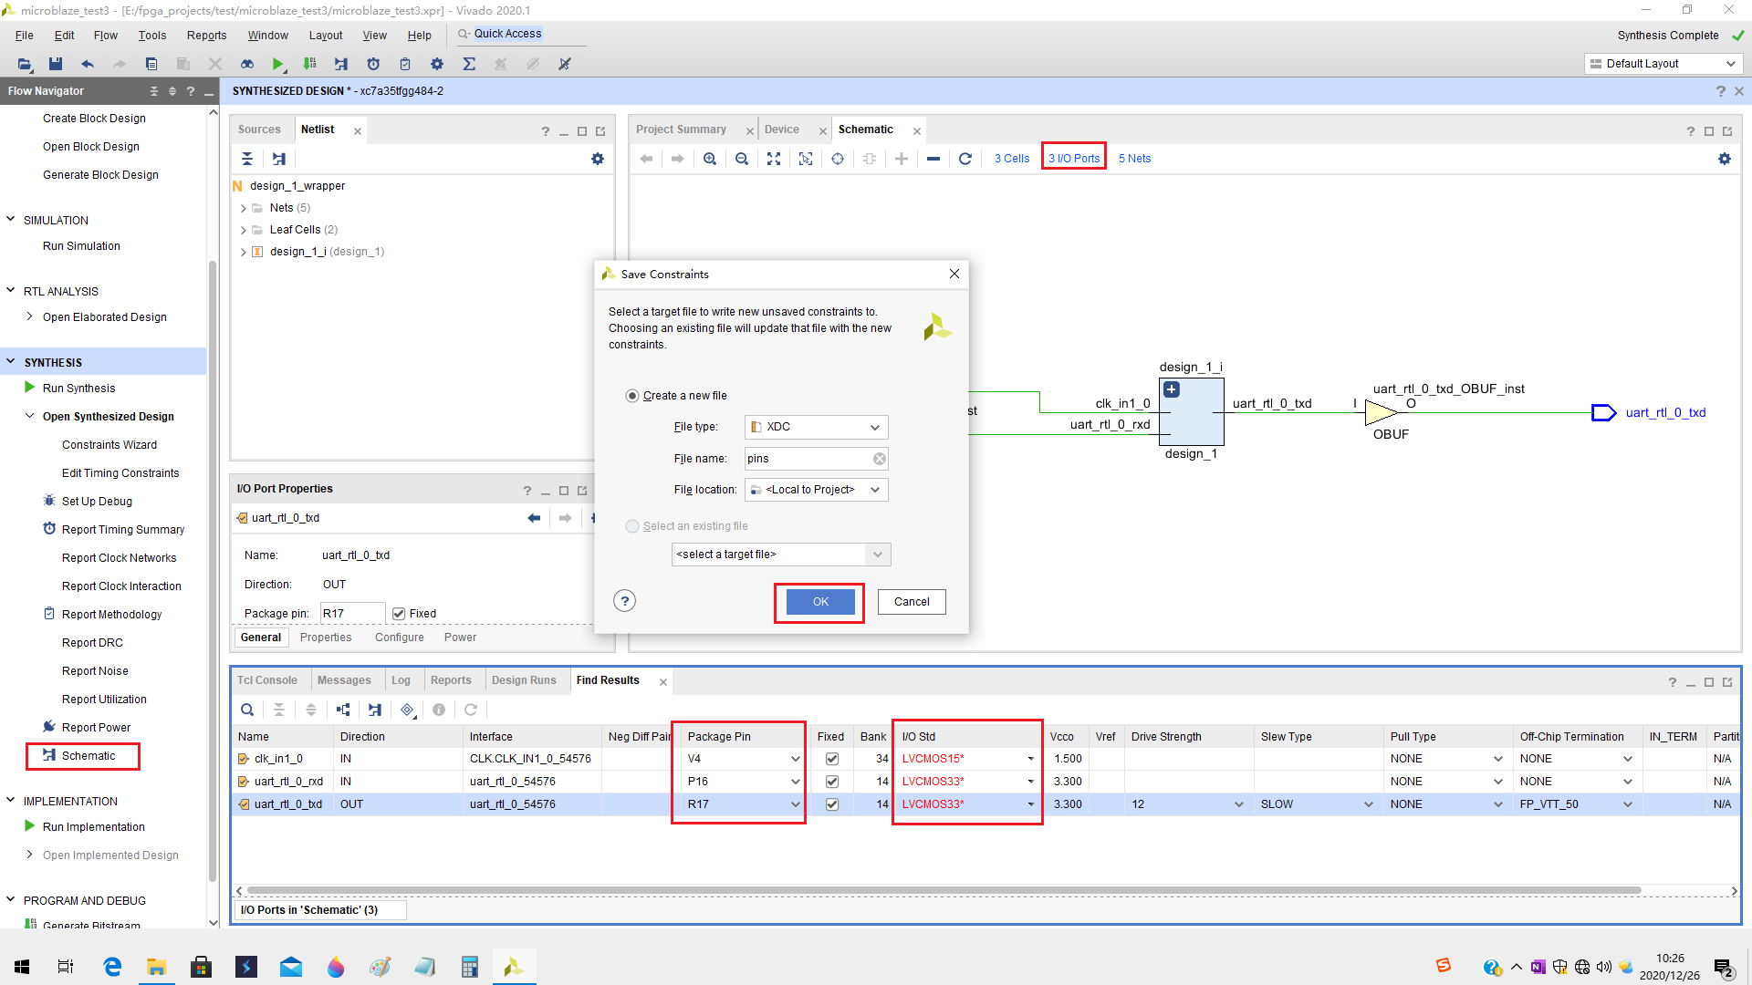Viewport: 1752px width, 985px height.
Task: Click the Save Project toolbar icon
Action: [56, 64]
